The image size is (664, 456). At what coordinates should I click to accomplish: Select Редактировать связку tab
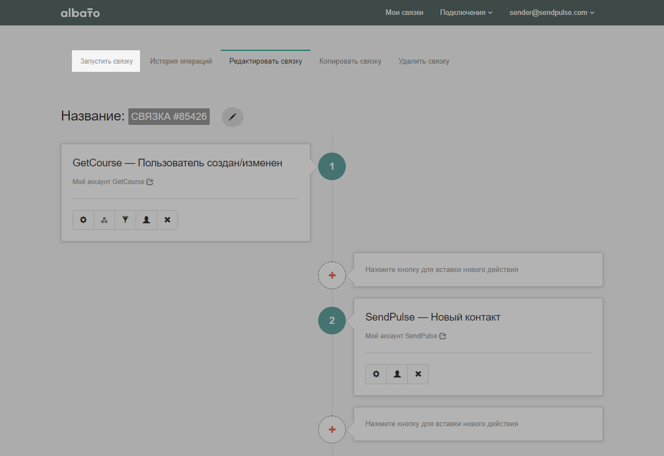click(x=266, y=61)
